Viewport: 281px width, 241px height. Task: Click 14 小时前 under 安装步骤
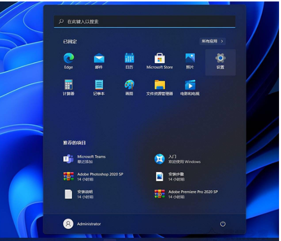pos(176,179)
